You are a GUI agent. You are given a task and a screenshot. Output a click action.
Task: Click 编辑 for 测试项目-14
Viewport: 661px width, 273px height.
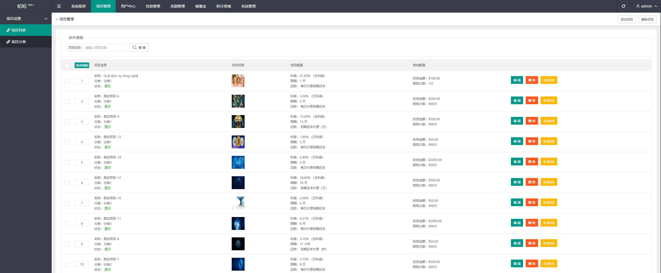tap(517, 162)
